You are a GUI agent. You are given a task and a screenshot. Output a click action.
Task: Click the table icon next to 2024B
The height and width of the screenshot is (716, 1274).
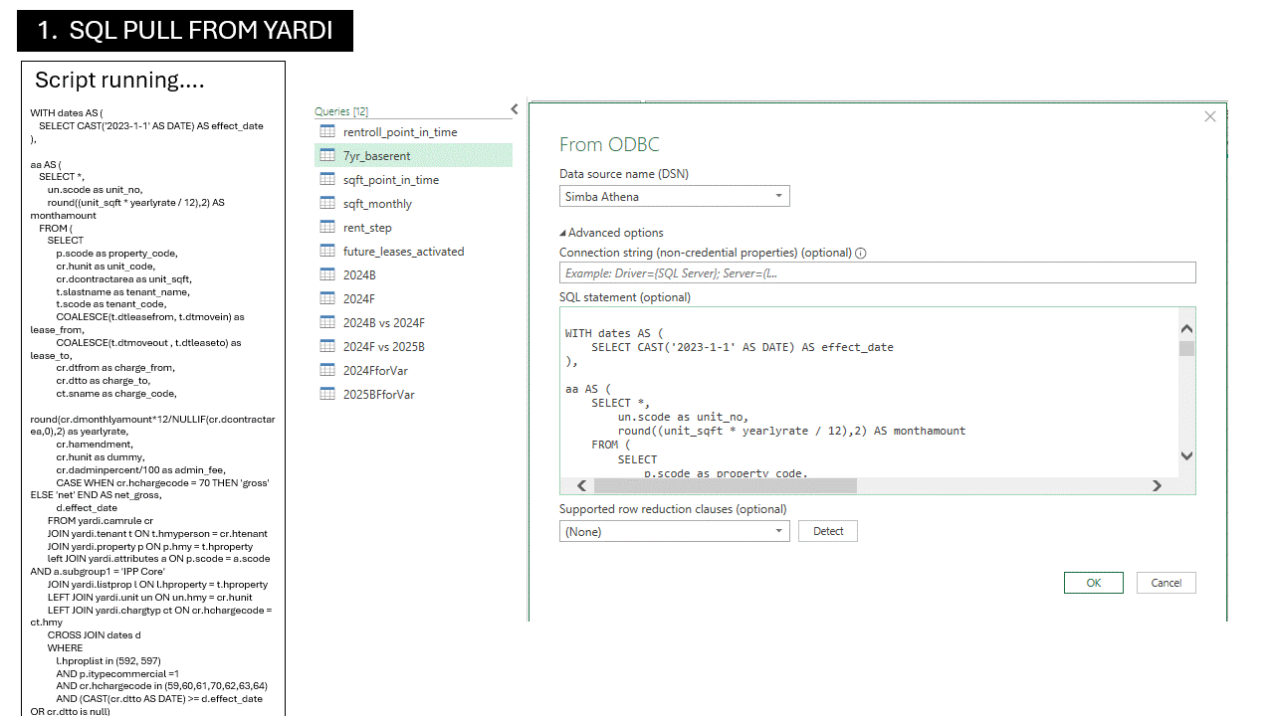pos(326,275)
